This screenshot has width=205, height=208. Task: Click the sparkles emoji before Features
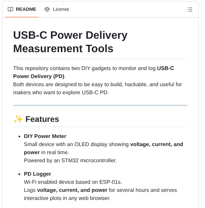[x=18, y=119]
